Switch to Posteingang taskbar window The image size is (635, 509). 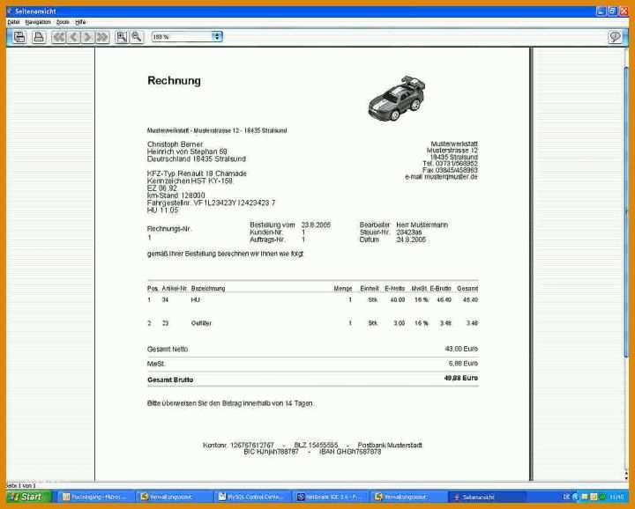coord(94,497)
